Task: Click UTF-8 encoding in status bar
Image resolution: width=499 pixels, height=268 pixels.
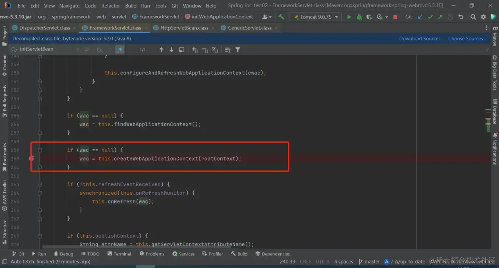Action: point(322,262)
